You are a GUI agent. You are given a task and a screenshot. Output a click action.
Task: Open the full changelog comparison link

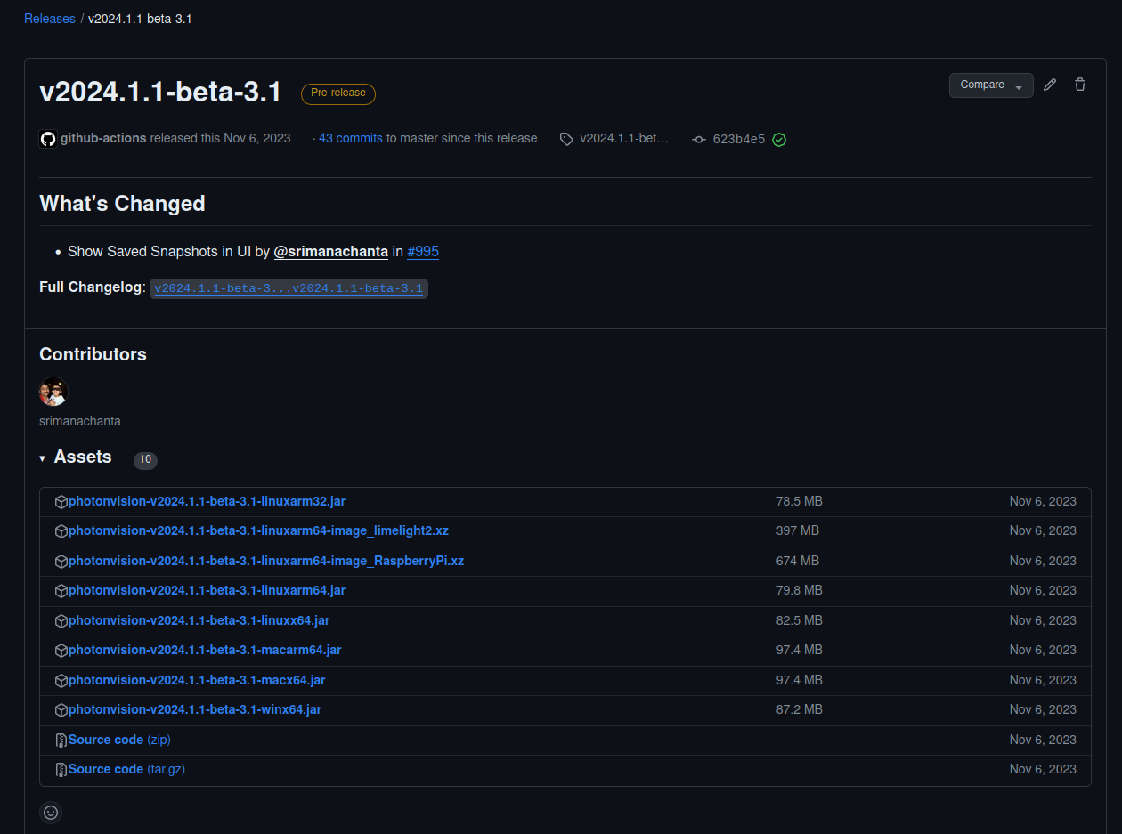click(x=289, y=288)
